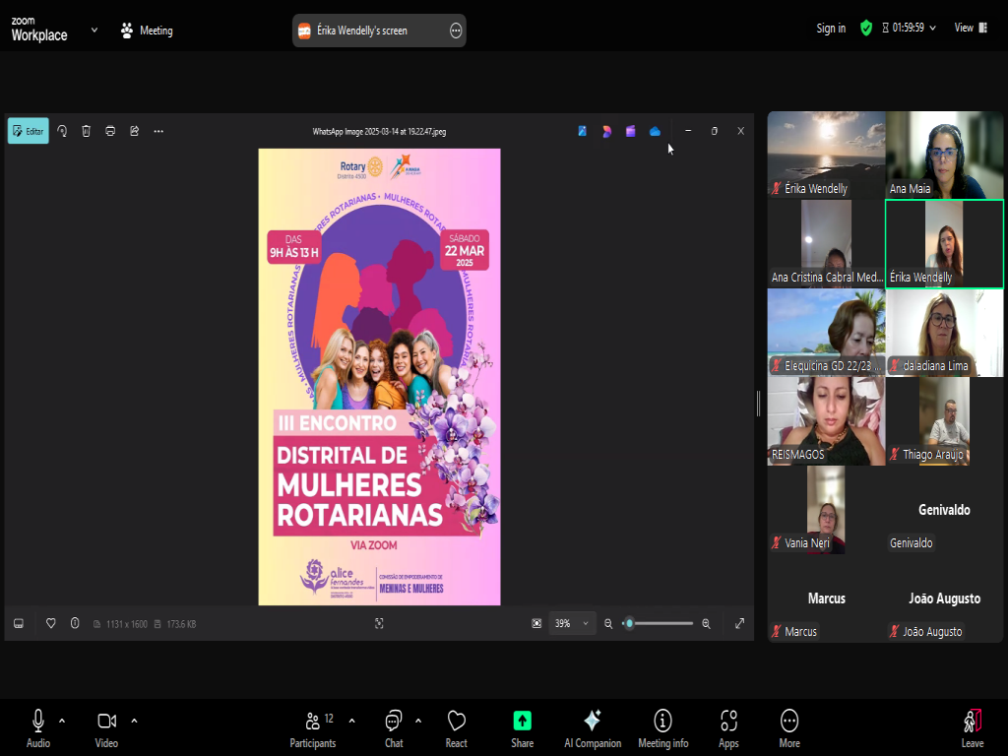Screen dimensions: 1008x756
Task: Select Ana Maia's video thumbnail
Action: (x=944, y=155)
